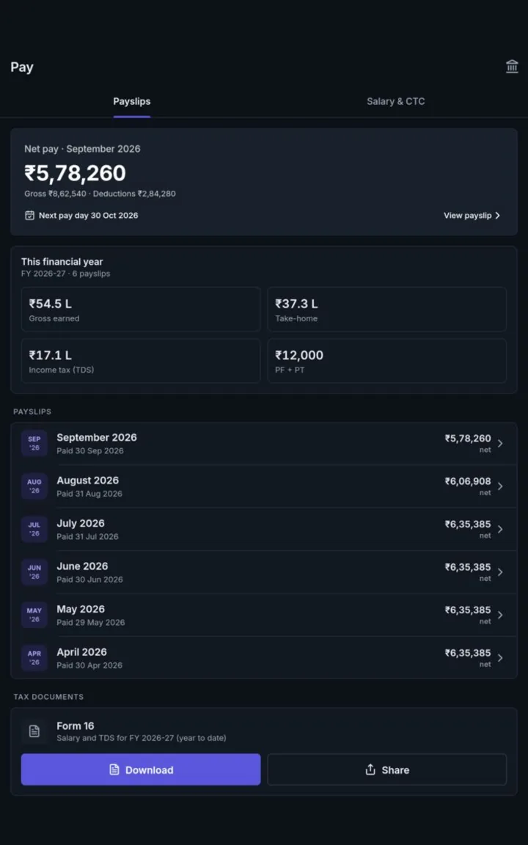Share the Form 16 document

click(387, 769)
